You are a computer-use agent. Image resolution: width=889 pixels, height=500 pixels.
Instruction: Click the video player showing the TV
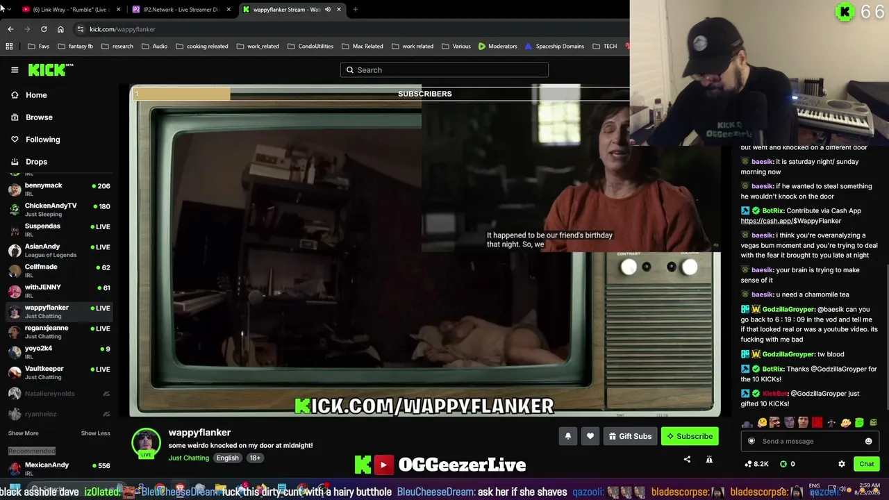pyautogui.click(x=425, y=250)
